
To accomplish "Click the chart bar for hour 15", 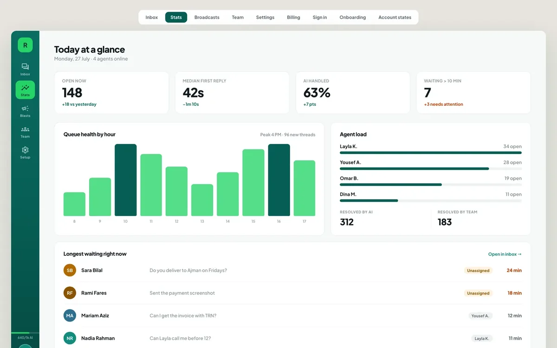I will (253, 183).
